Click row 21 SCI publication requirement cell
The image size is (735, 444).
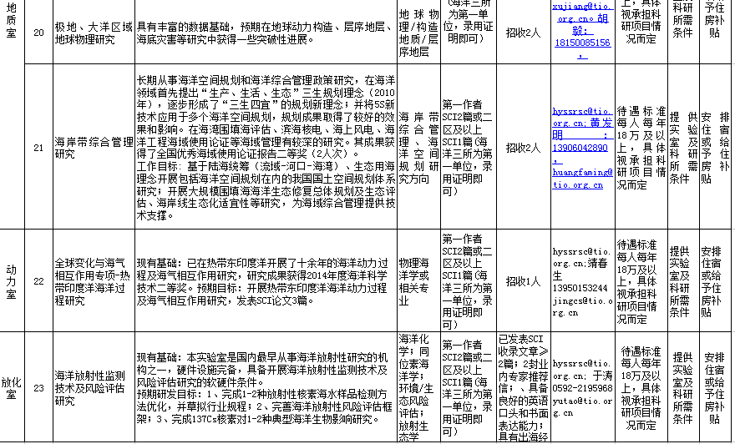[x=469, y=147]
